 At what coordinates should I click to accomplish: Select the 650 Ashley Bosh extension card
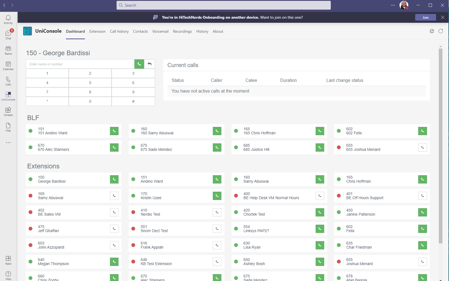tap(279, 262)
